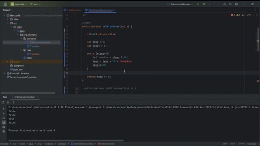Start debugging with the bug icon
This screenshot has width=260, height=146.
coord(204,4)
